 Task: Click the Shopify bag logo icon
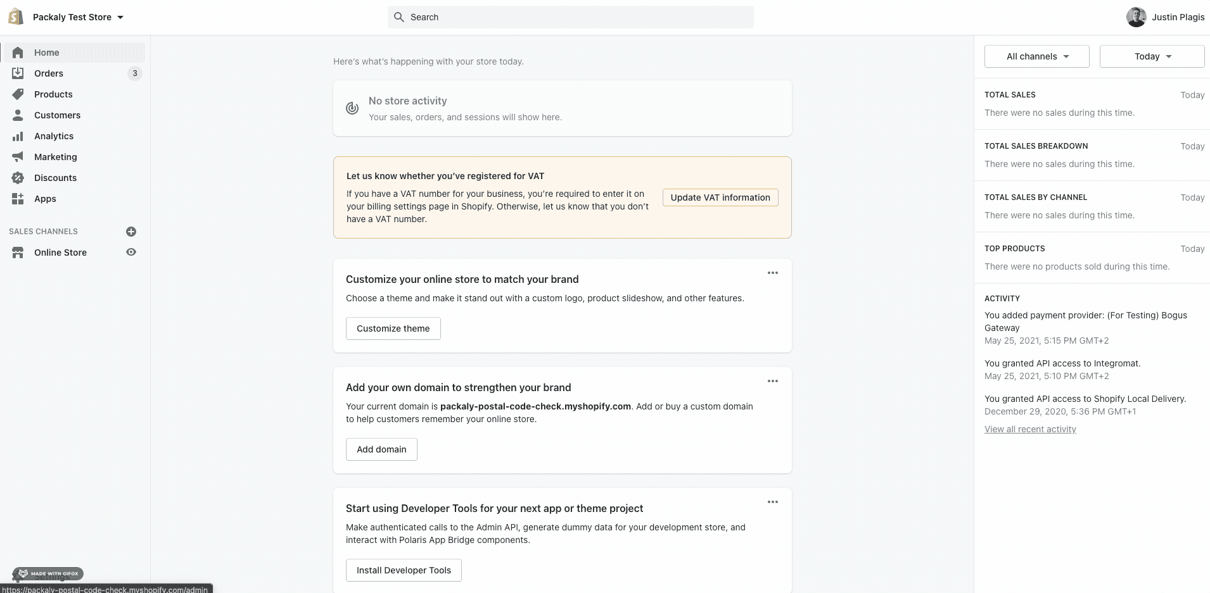point(16,17)
